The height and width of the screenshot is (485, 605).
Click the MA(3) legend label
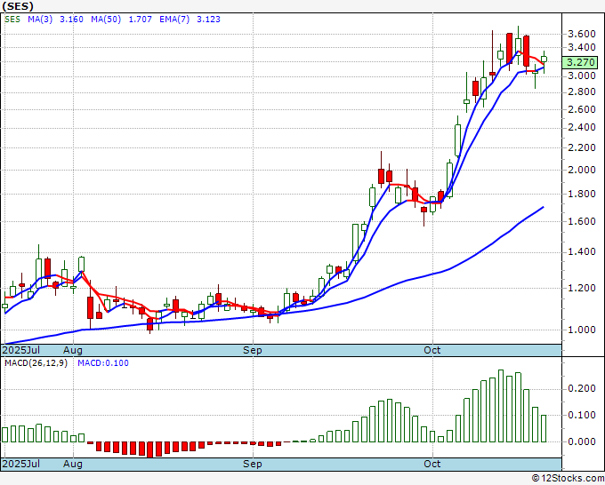(40, 20)
